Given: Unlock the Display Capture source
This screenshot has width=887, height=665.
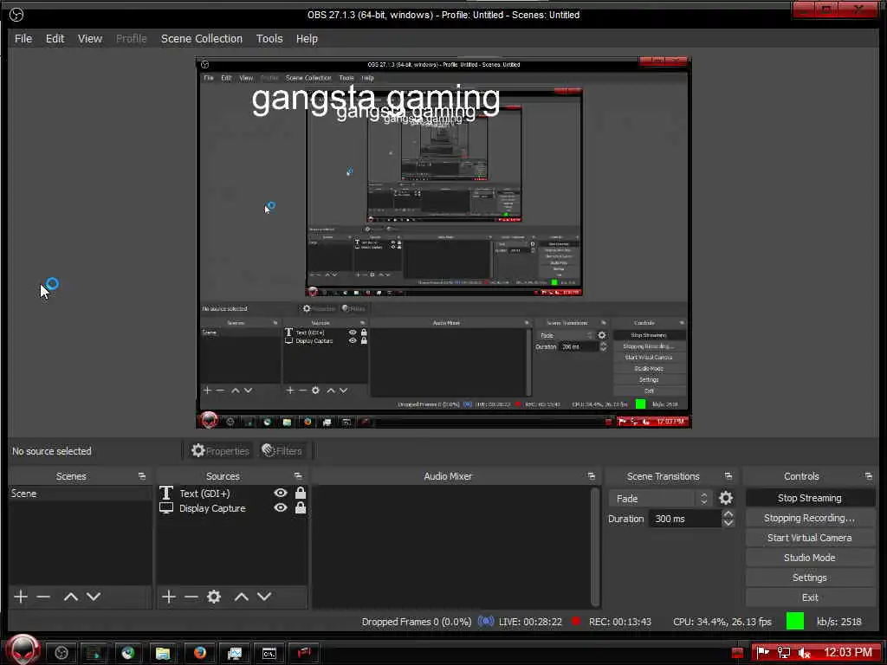Looking at the screenshot, I should (x=301, y=507).
